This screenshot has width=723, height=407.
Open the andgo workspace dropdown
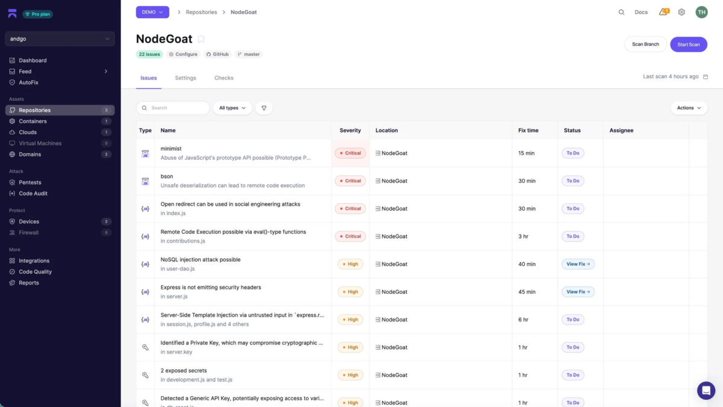point(60,39)
